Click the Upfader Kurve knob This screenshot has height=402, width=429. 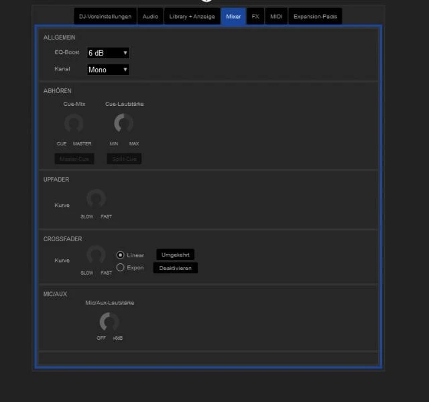(96, 198)
